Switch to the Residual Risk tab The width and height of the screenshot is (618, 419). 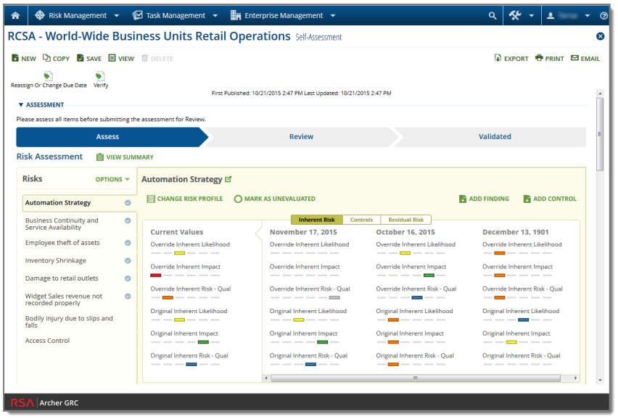[405, 220]
